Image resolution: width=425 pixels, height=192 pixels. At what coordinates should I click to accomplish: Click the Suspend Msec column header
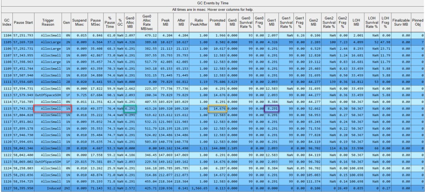[79, 23]
